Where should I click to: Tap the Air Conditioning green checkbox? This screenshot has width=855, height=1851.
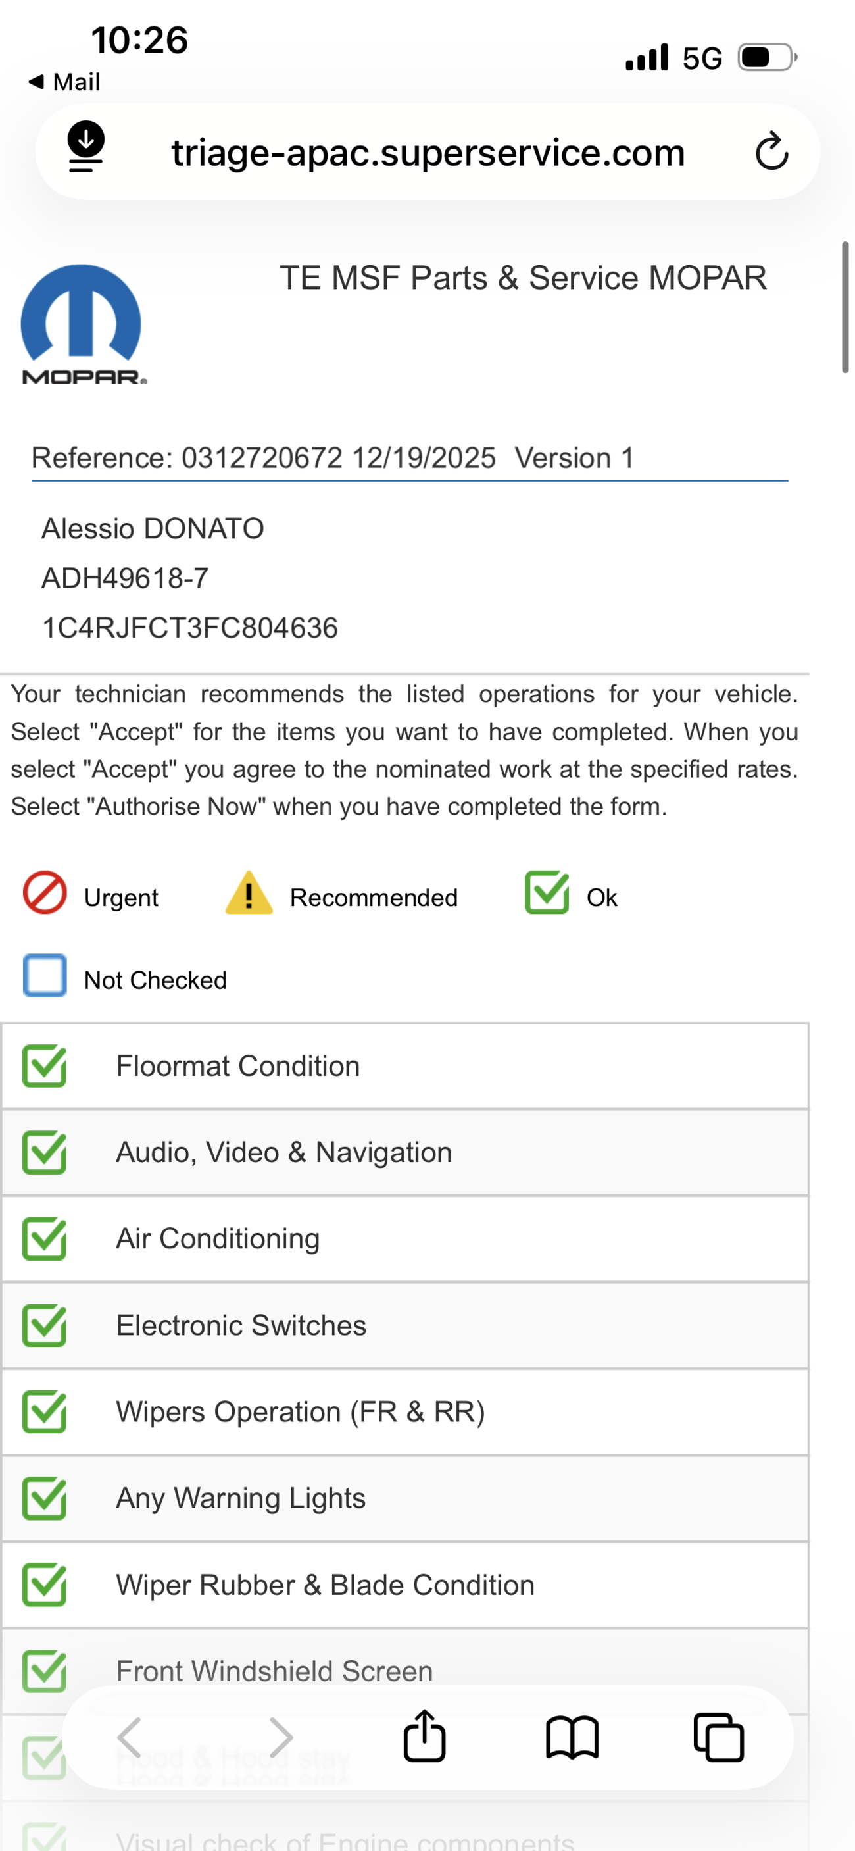pyautogui.click(x=45, y=1240)
